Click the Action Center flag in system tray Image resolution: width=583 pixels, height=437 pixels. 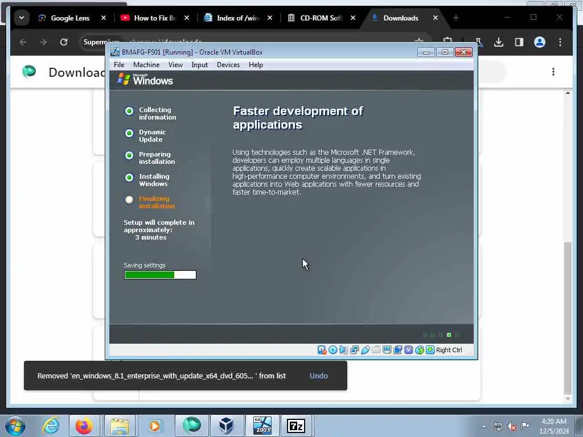coord(525,426)
